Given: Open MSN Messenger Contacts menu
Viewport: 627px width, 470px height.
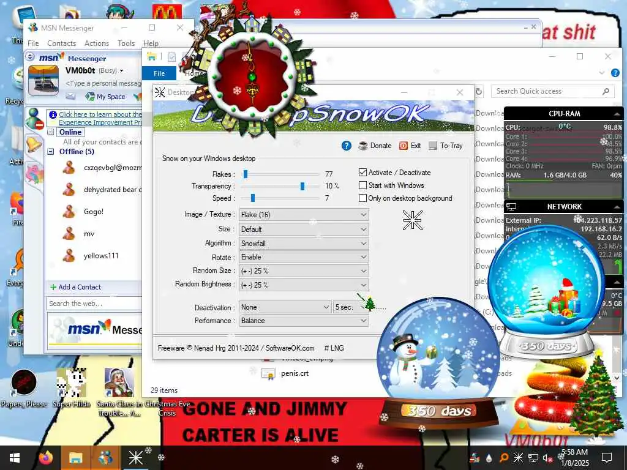Looking at the screenshot, I should point(62,43).
